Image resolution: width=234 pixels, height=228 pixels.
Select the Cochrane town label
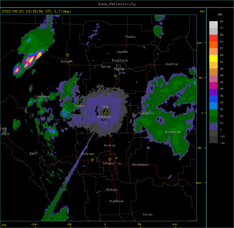[x=87, y=154]
